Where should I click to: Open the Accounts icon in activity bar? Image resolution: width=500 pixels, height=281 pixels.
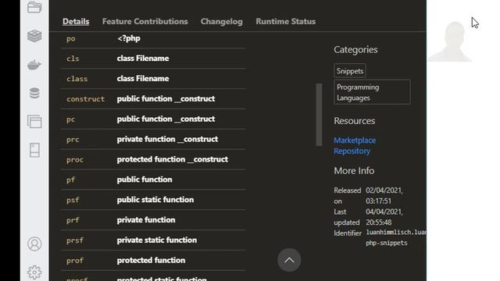pyautogui.click(x=34, y=244)
